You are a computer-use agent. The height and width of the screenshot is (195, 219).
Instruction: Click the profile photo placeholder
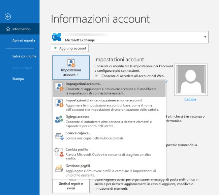(191, 80)
